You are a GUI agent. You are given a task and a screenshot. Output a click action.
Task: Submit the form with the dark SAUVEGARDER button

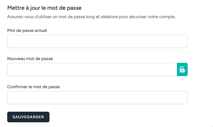click(x=28, y=117)
